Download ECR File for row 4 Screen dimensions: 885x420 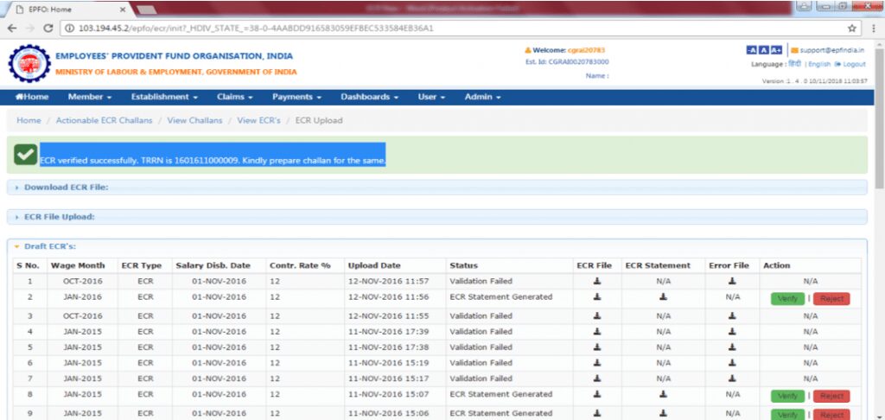[x=596, y=332]
